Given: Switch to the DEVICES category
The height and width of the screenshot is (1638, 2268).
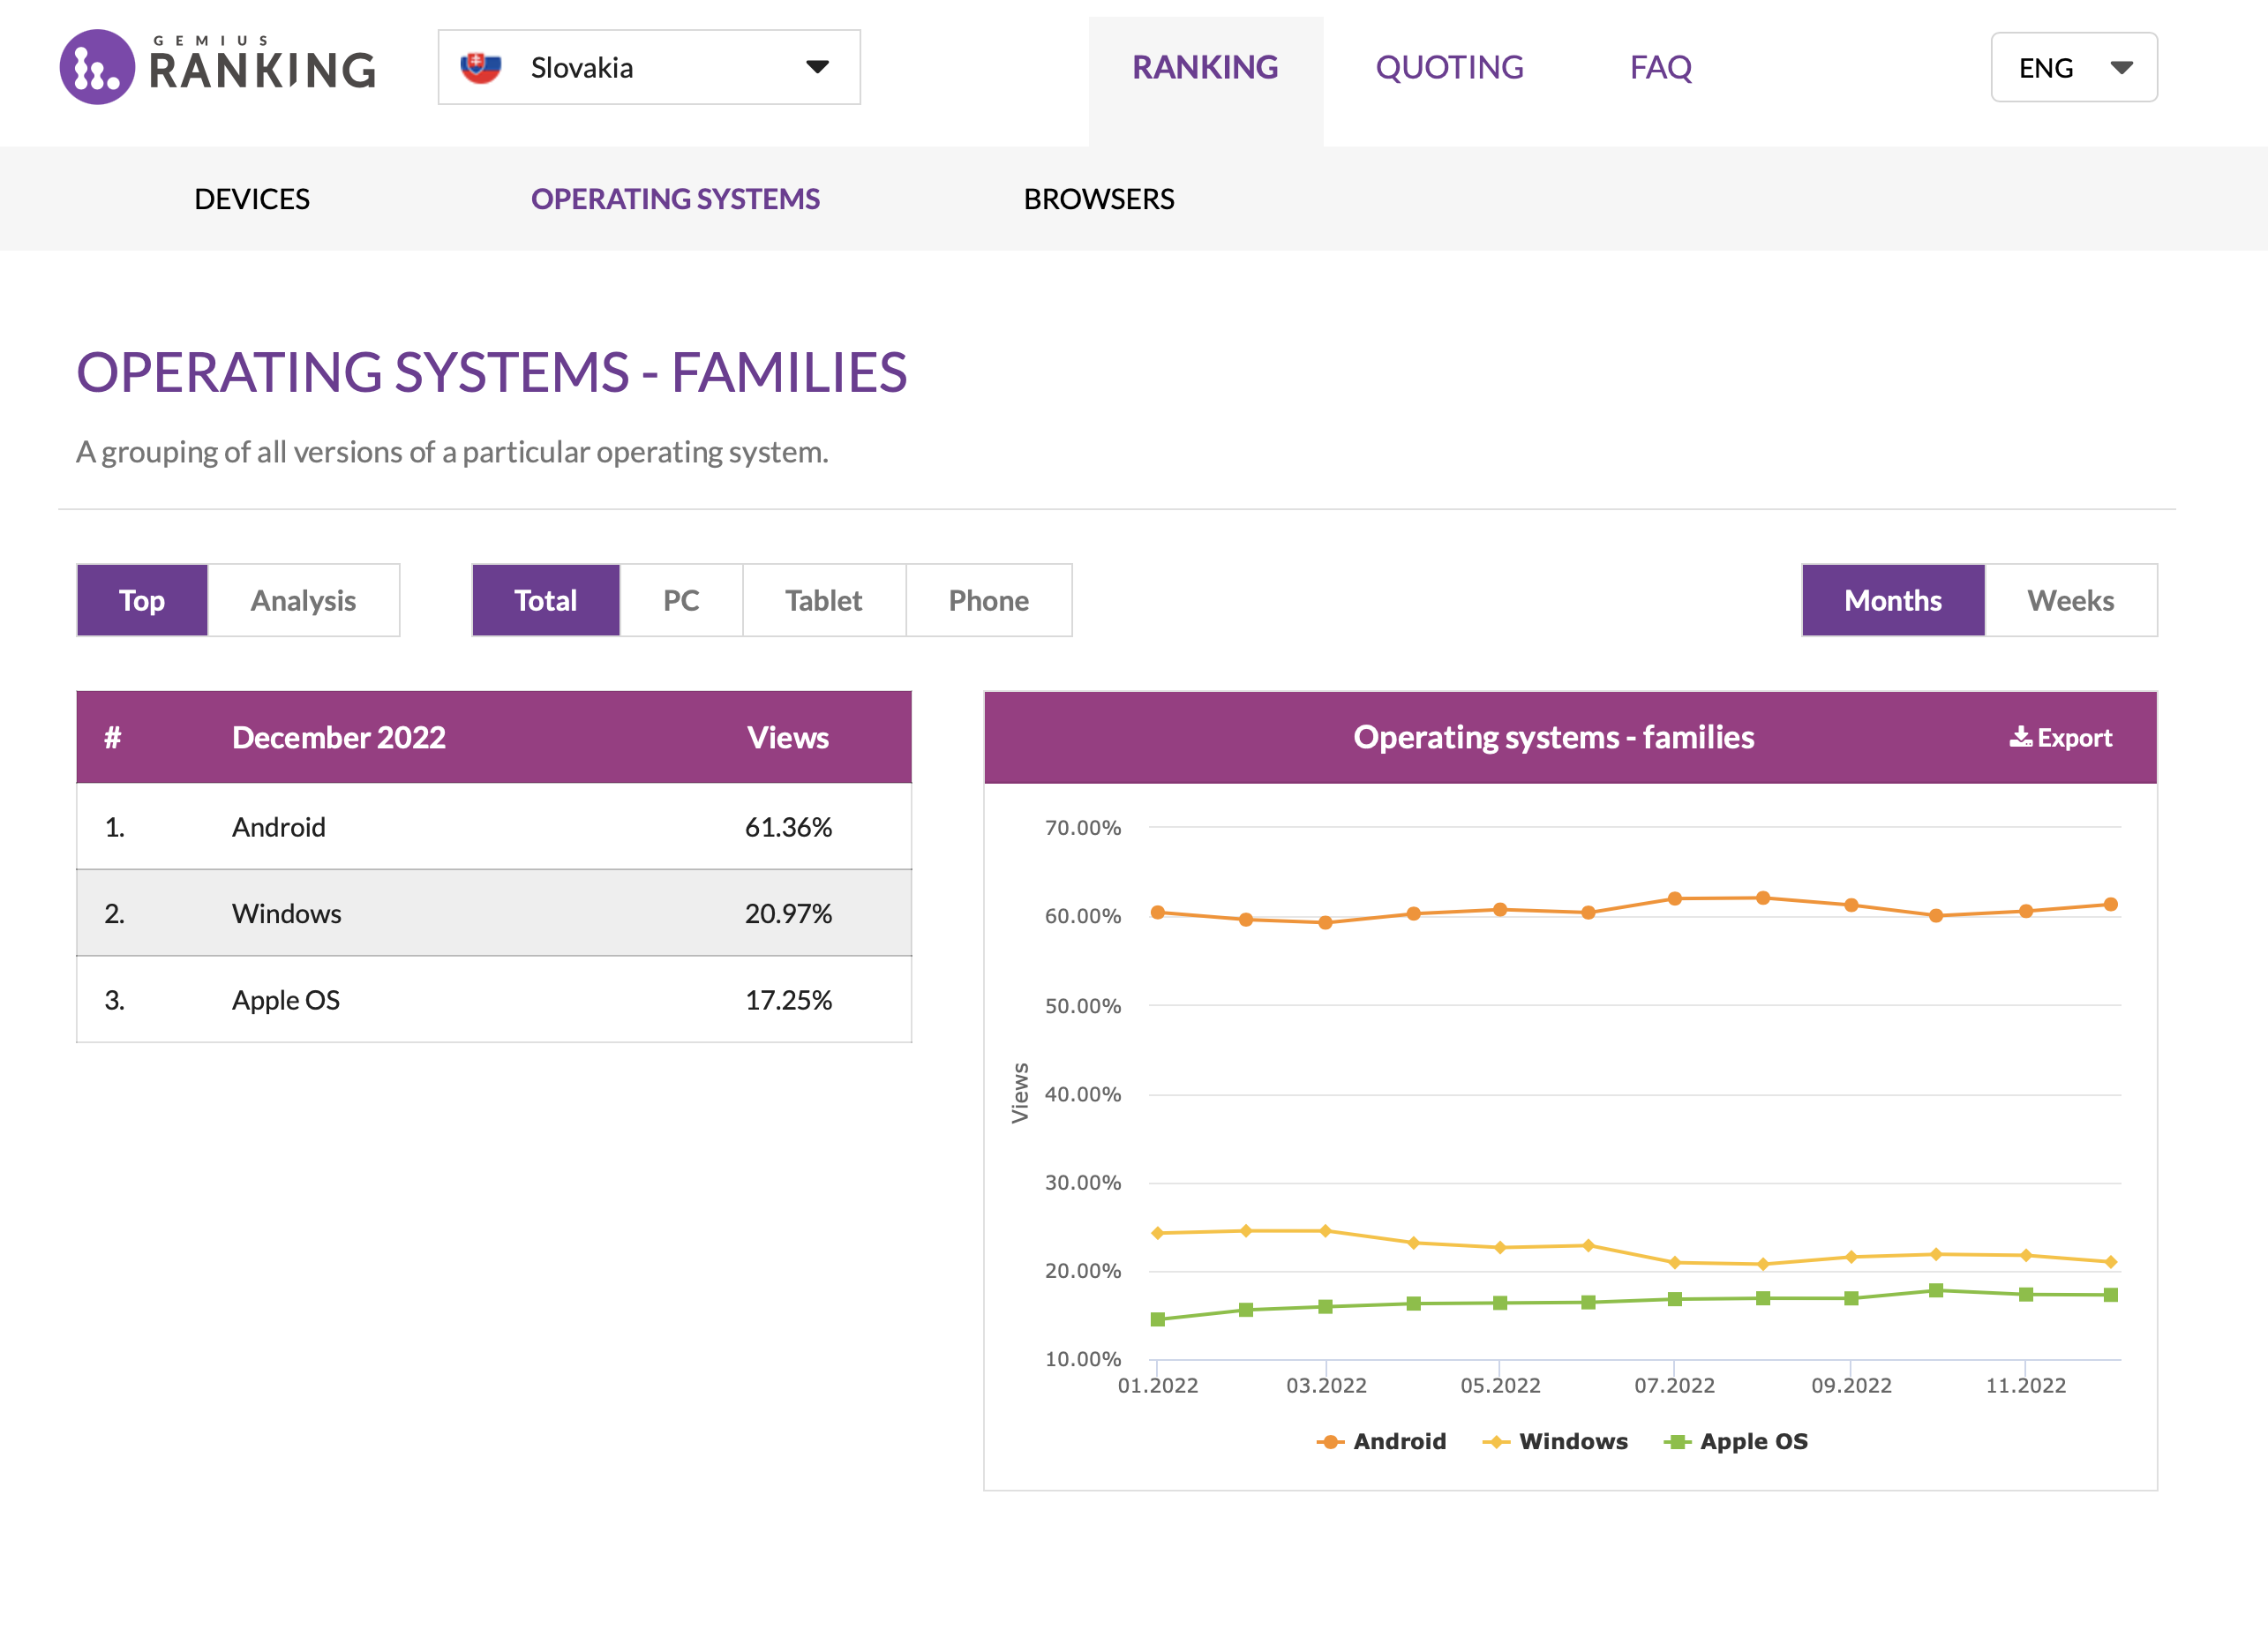Looking at the screenshot, I should (252, 199).
